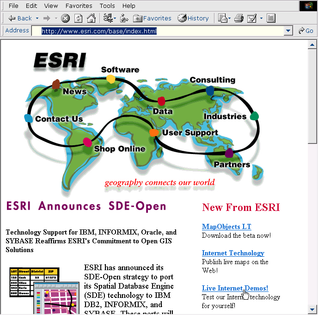Click the 'geography connects our world' tagline
The image size is (318, 315).
click(x=159, y=183)
